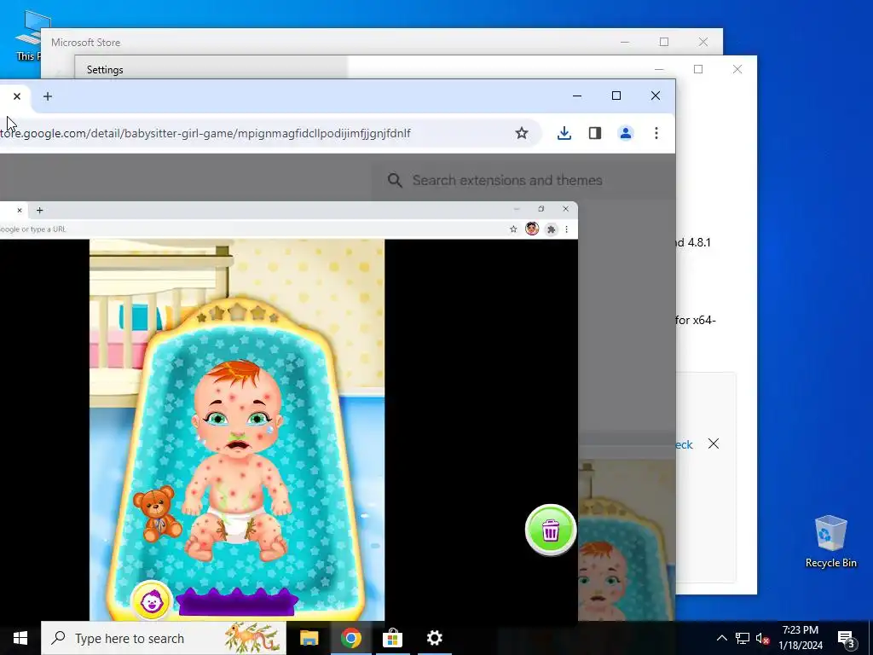Image resolution: width=873 pixels, height=655 pixels.
Task: Click three-dot menu in inner screenshot browser
Action: tap(567, 229)
